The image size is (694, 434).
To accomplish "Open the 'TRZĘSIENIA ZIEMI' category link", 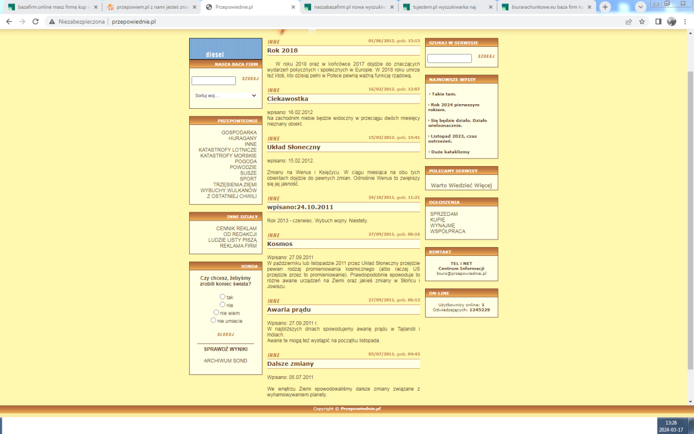I will click(x=234, y=185).
